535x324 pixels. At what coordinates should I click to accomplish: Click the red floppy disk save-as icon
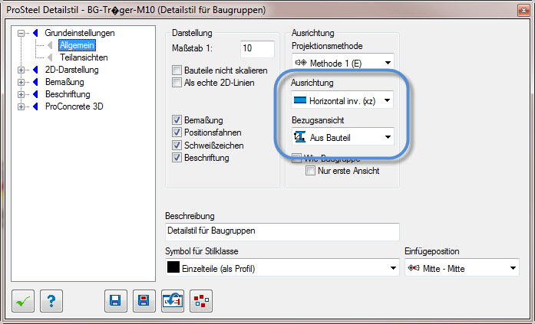click(x=144, y=301)
